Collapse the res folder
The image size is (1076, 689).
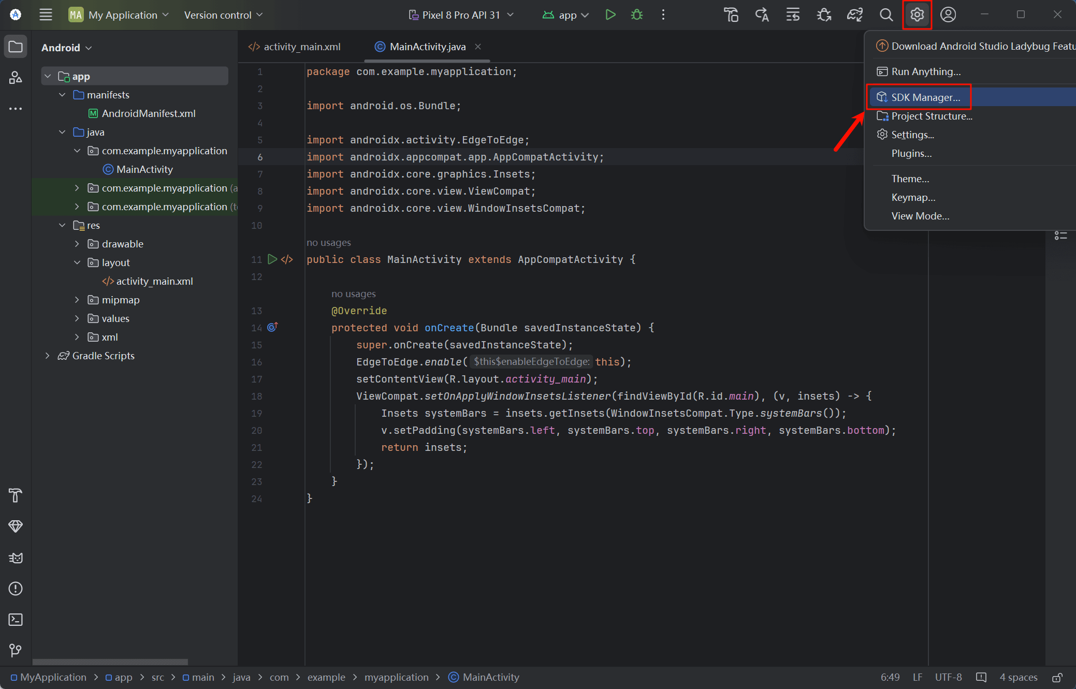pos(62,225)
